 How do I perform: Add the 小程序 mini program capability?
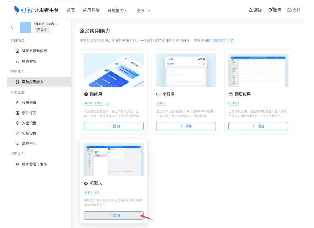click(x=186, y=126)
